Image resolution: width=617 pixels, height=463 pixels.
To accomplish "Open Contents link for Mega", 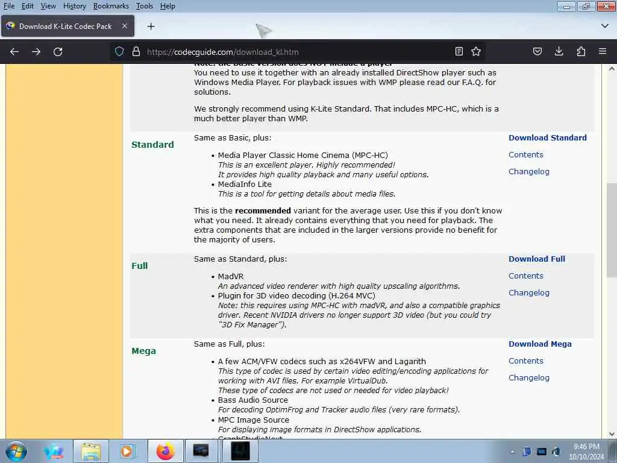I will (x=525, y=361).
